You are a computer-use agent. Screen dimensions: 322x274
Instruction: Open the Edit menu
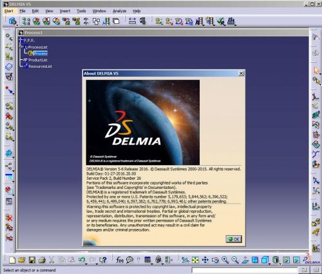coord(35,11)
